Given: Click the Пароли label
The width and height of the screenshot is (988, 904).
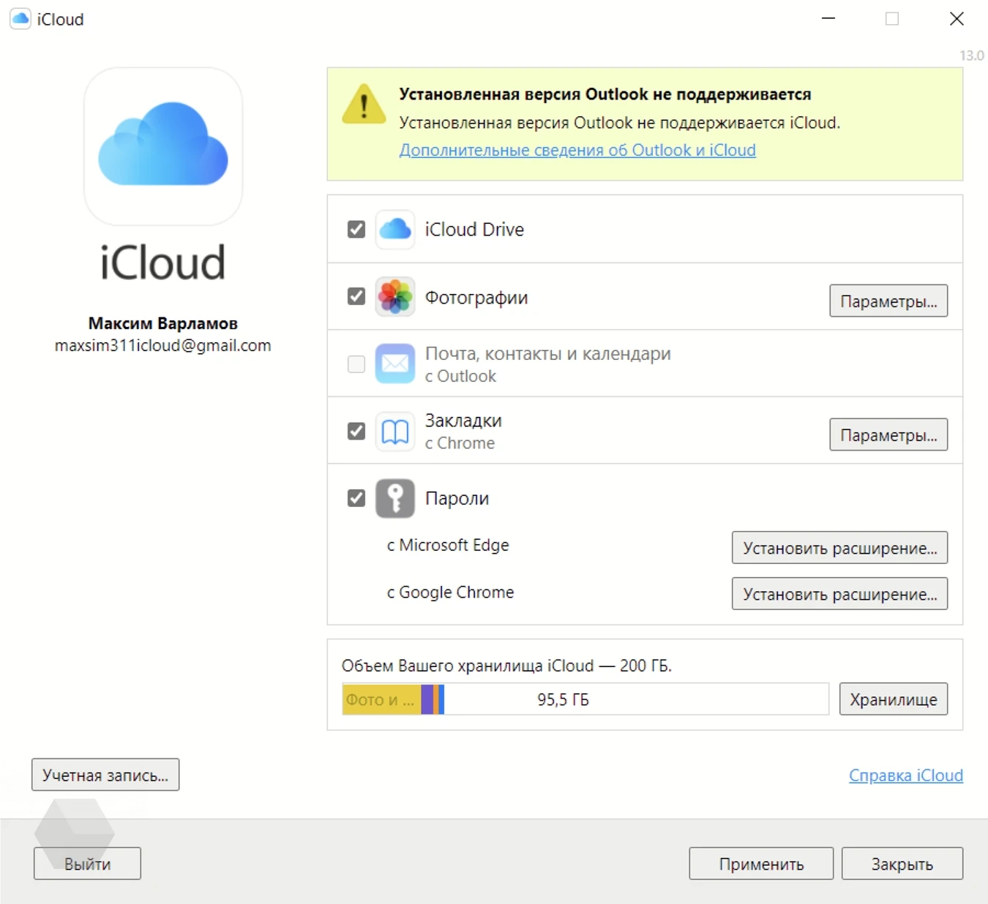Looking at the screenshot, I should 457,499.
